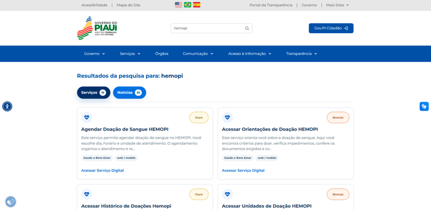Open the Mapa do Site link
431x210 pixels.
pos(128,5)
